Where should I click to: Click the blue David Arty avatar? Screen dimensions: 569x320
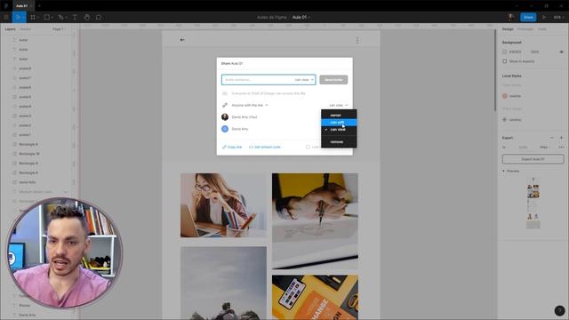tap(225, 129)
